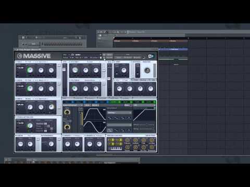Screen dimensions: 250x187
Task: Click the Noise Amp knob
Action: pos(30,144)
